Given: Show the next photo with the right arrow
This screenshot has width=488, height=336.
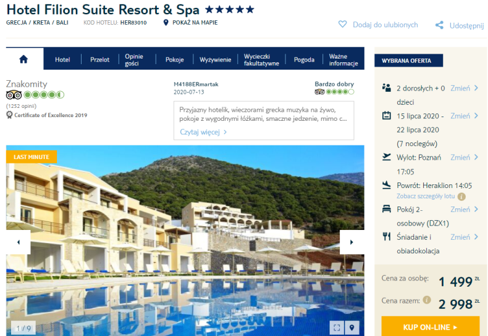Looking at the screenshot, I should (x=351, y=242).
